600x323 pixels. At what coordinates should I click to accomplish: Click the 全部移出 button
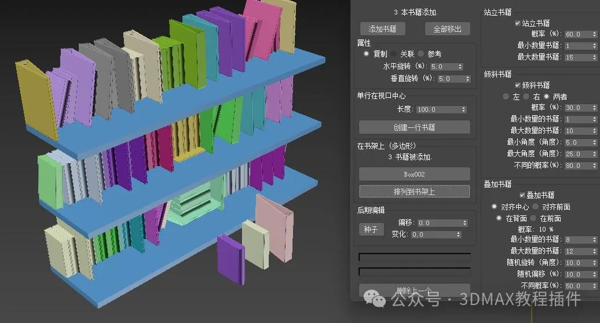(x=447, y=29)
